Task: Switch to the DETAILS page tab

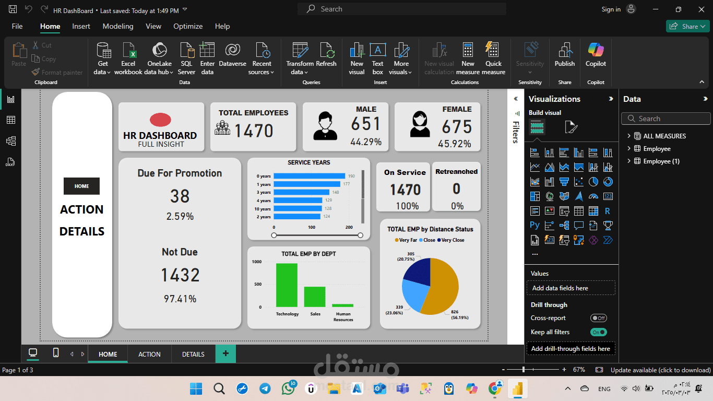Action: click(193, 354)
